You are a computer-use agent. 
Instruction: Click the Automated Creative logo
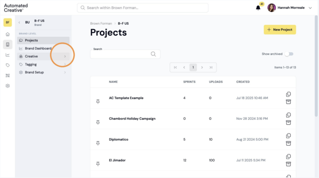pos(16,8)
